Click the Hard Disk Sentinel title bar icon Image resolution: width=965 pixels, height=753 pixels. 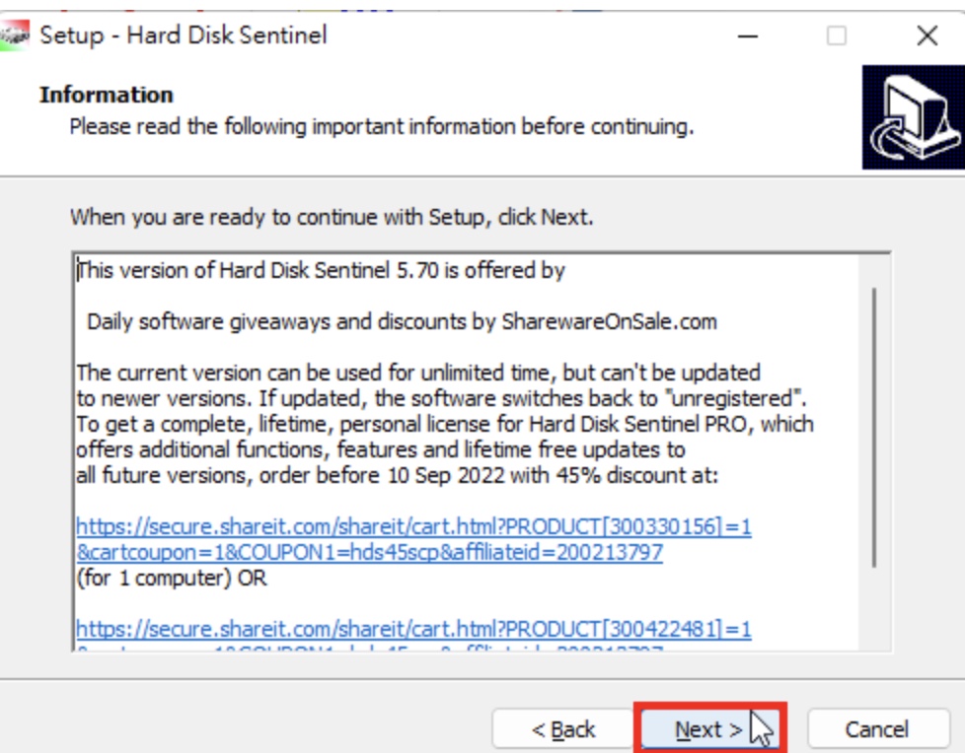[14, 35]
